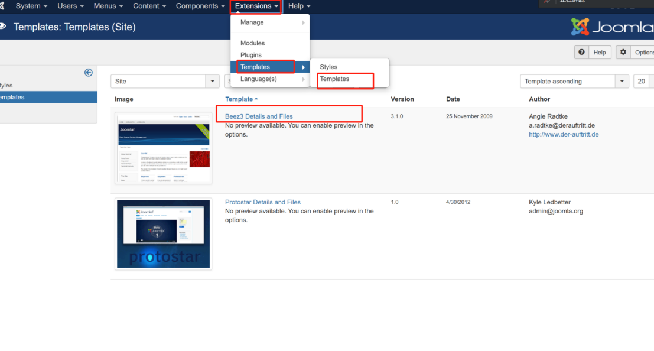Click the question mark Help icon
Image resolution: width=654 pixels, height=351 pixels.
click(x=581, y=52)
